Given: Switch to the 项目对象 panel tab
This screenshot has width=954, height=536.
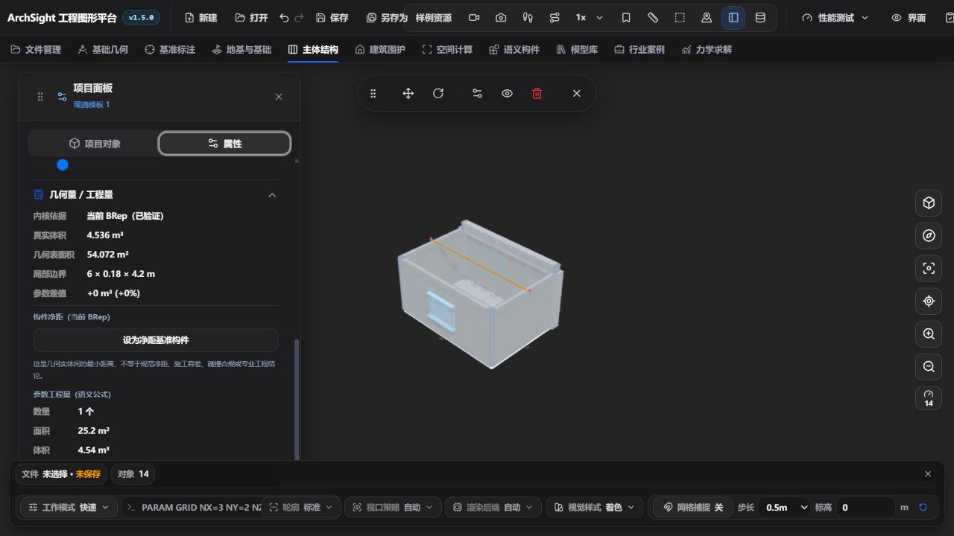Looking at the screenshot, I should click(x=93, y=144).
